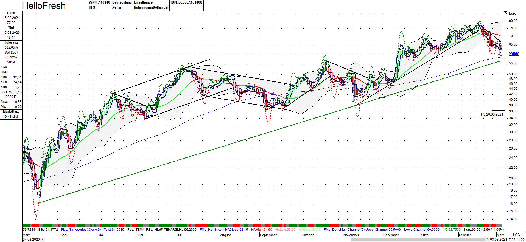
Task: Click the end date 03.03.2021
Action: [498, 240]
